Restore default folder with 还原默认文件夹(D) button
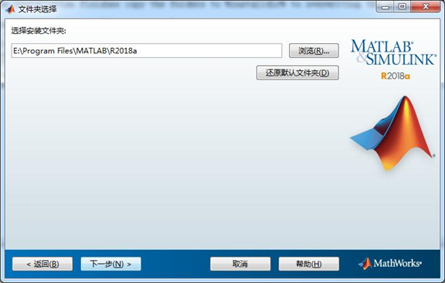Image resolution: width=445 pixels, height=283 pixels. click(x=297, y=73)
